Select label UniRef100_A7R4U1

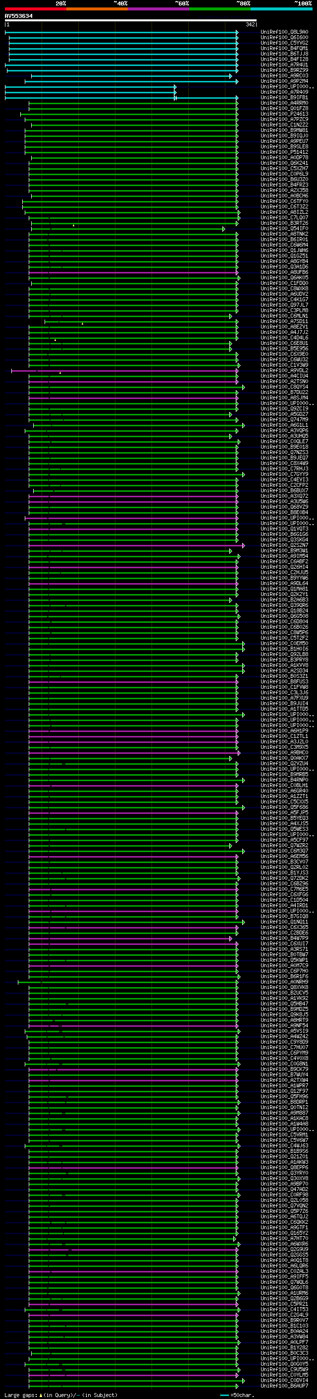click(x=284, y=65)
